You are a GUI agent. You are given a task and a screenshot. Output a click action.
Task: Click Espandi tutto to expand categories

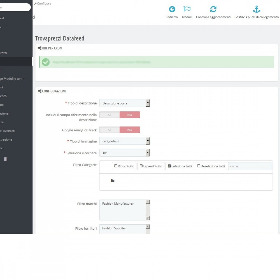(151, 166)
